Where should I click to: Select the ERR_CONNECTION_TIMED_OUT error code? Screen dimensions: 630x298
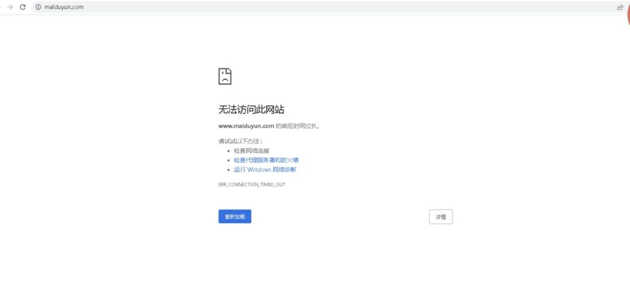252,185
